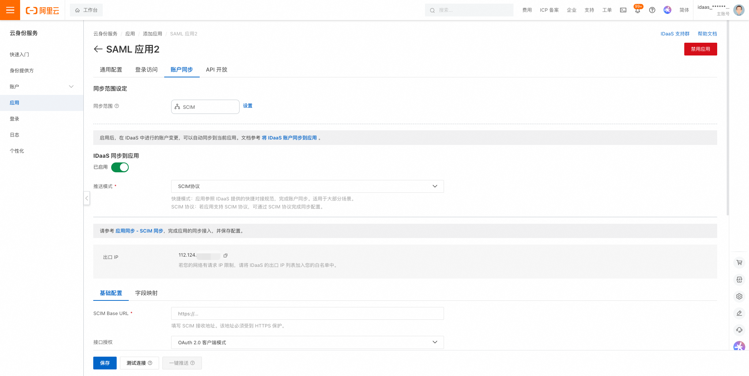Select 应用 in the sidebar
Screen dimensions: 749x376
(42, 103)
